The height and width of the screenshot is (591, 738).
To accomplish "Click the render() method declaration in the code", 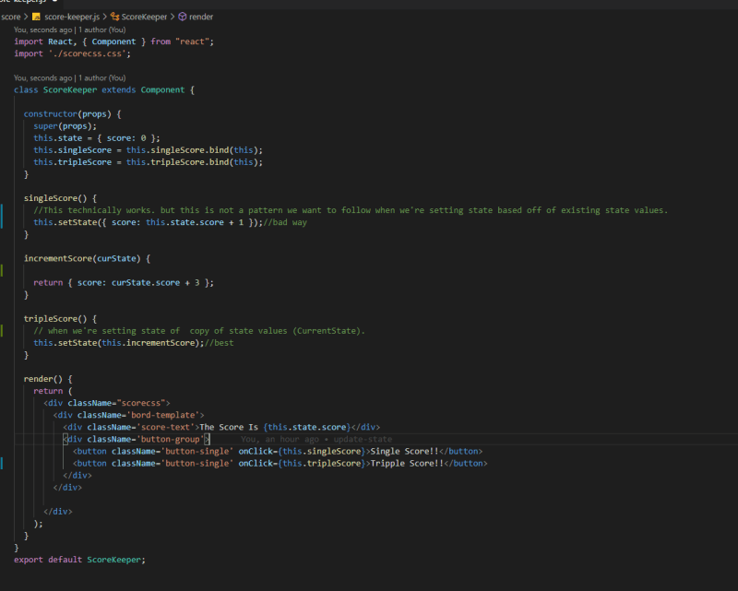I will tap(48, 379).
